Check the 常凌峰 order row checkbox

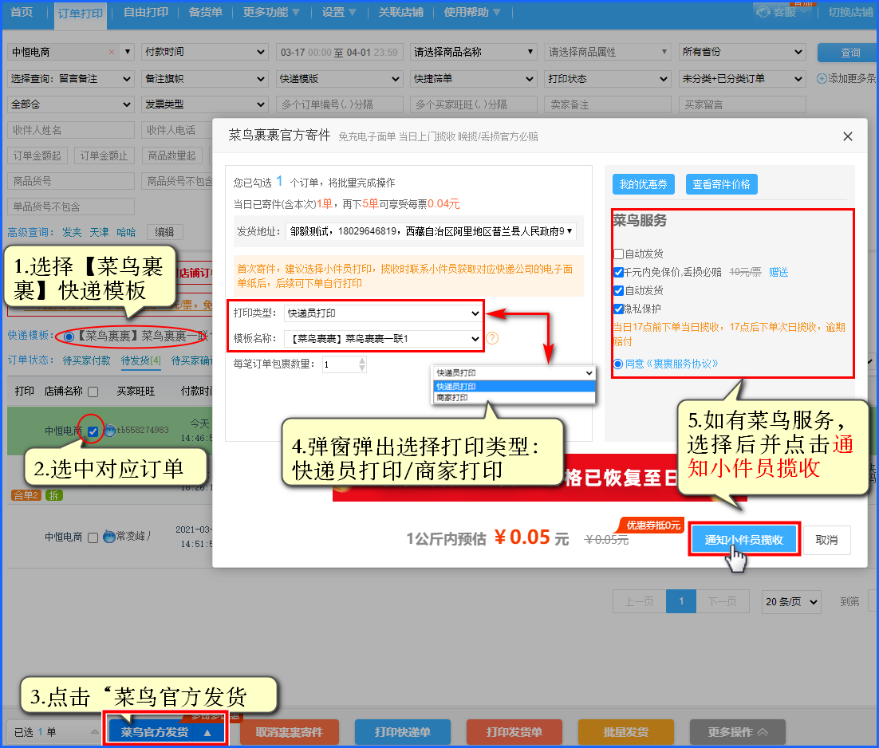(93, 537)
